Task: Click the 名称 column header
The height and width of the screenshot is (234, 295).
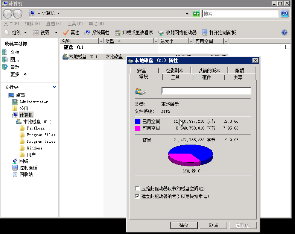Action: click(79, 41)
